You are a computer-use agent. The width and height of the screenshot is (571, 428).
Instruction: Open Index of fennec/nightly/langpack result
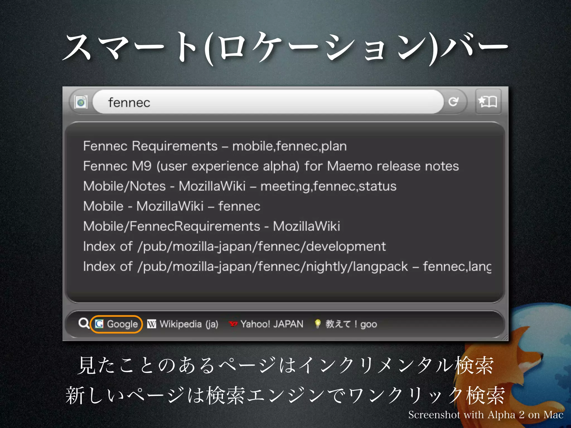(287, 266)
